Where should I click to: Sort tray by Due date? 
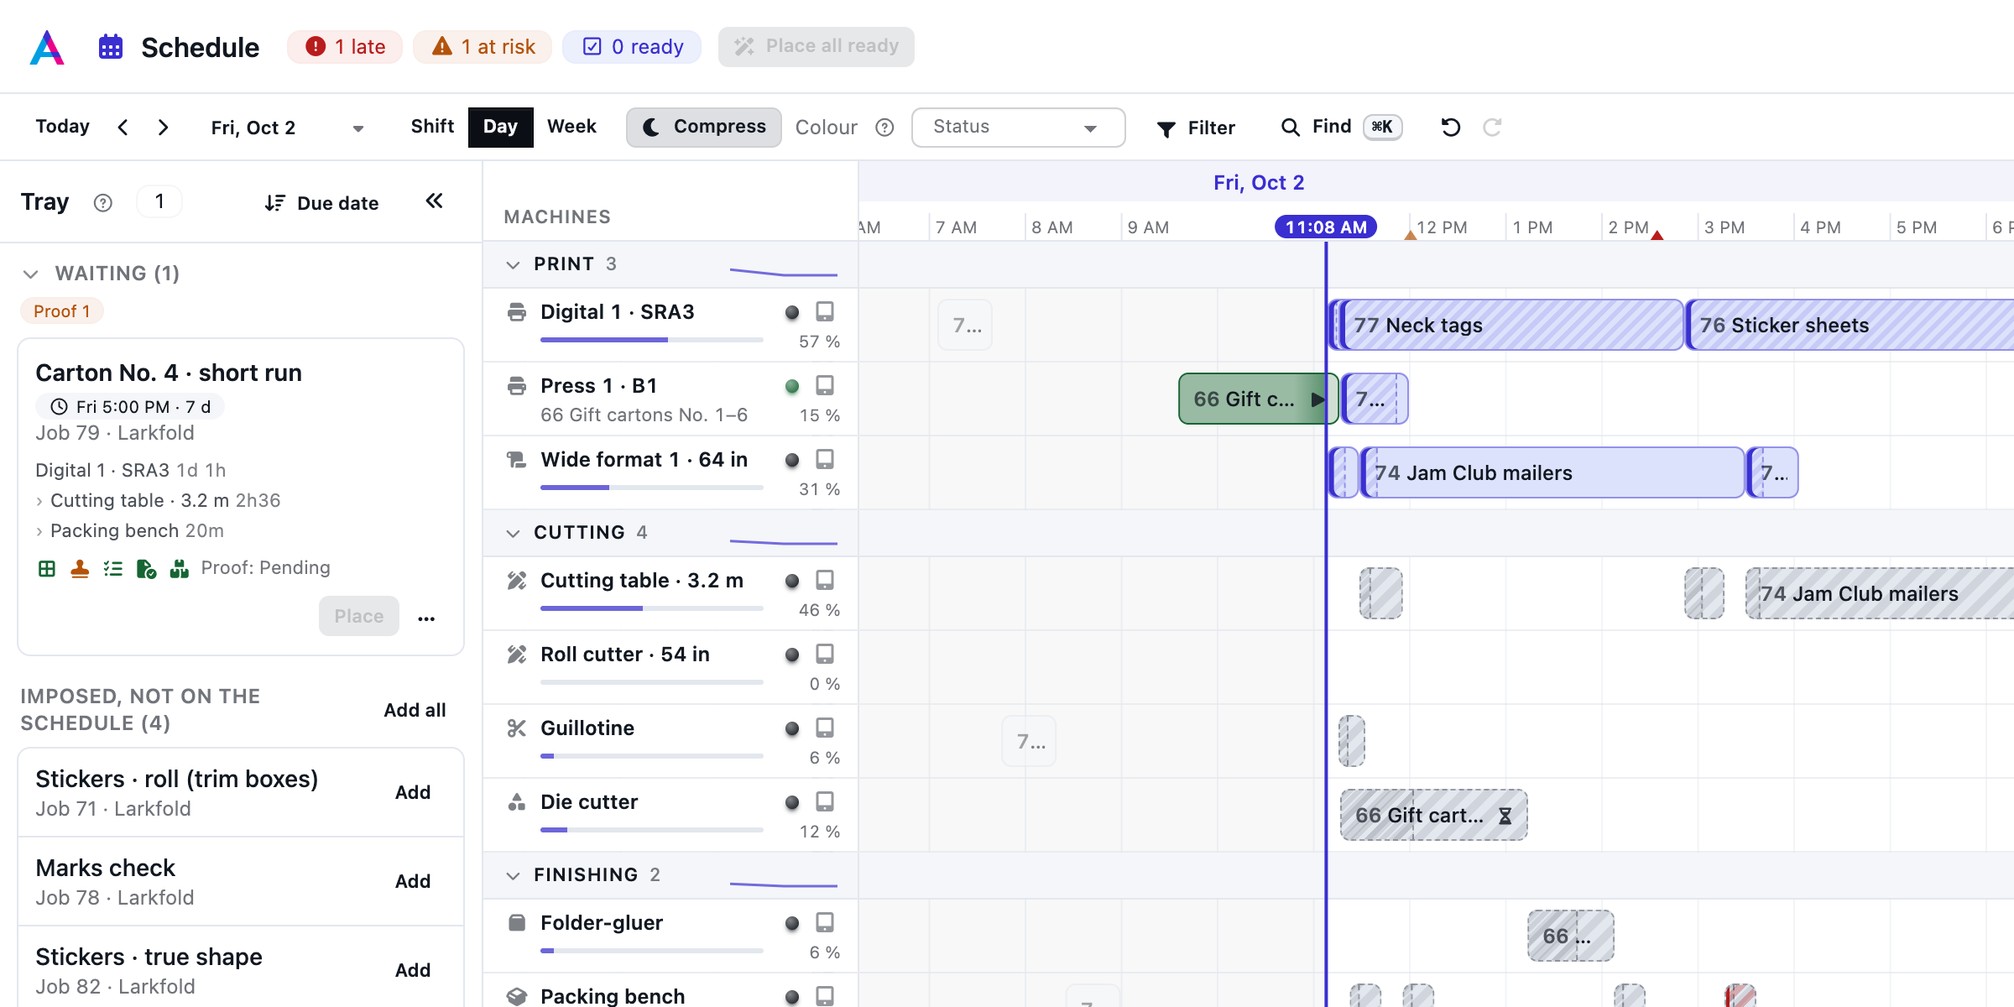pyautogui.click(x=321, y=203)
